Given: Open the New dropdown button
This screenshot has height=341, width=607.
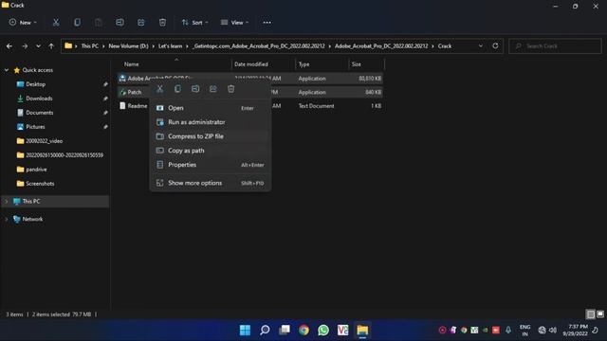Looking at the screenshot, I should pyautogui.click(x=23, y=23).
